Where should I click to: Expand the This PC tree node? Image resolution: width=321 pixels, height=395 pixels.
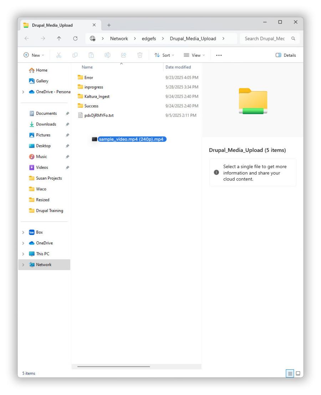[x=23, y=254]
